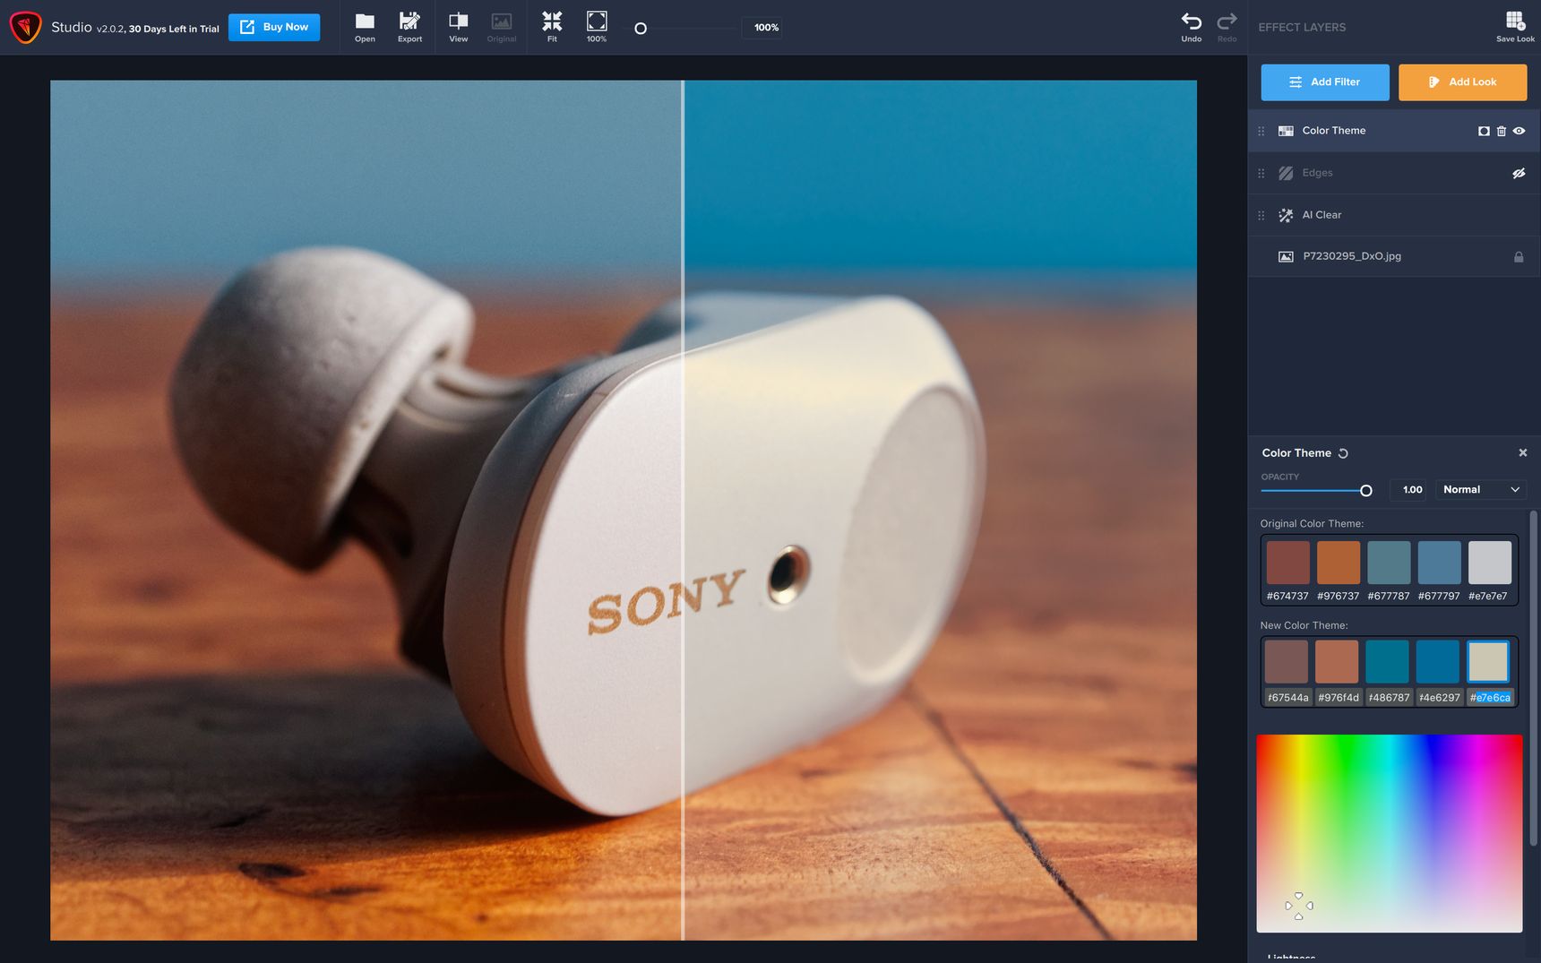The image size is (1541, 963).
Task: Select original swatch #677787
Action: coord(1389,563)
